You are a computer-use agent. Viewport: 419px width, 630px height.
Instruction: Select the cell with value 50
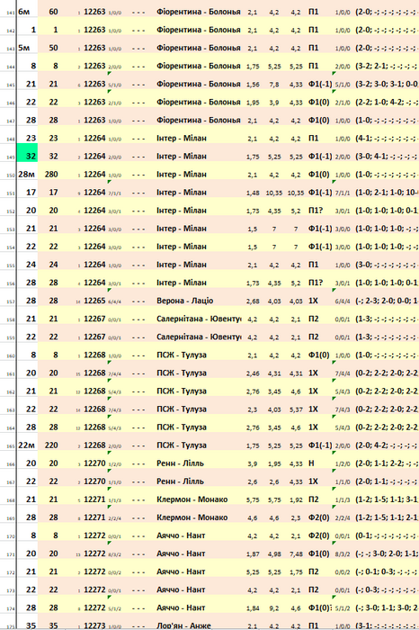tap(53, 48)
